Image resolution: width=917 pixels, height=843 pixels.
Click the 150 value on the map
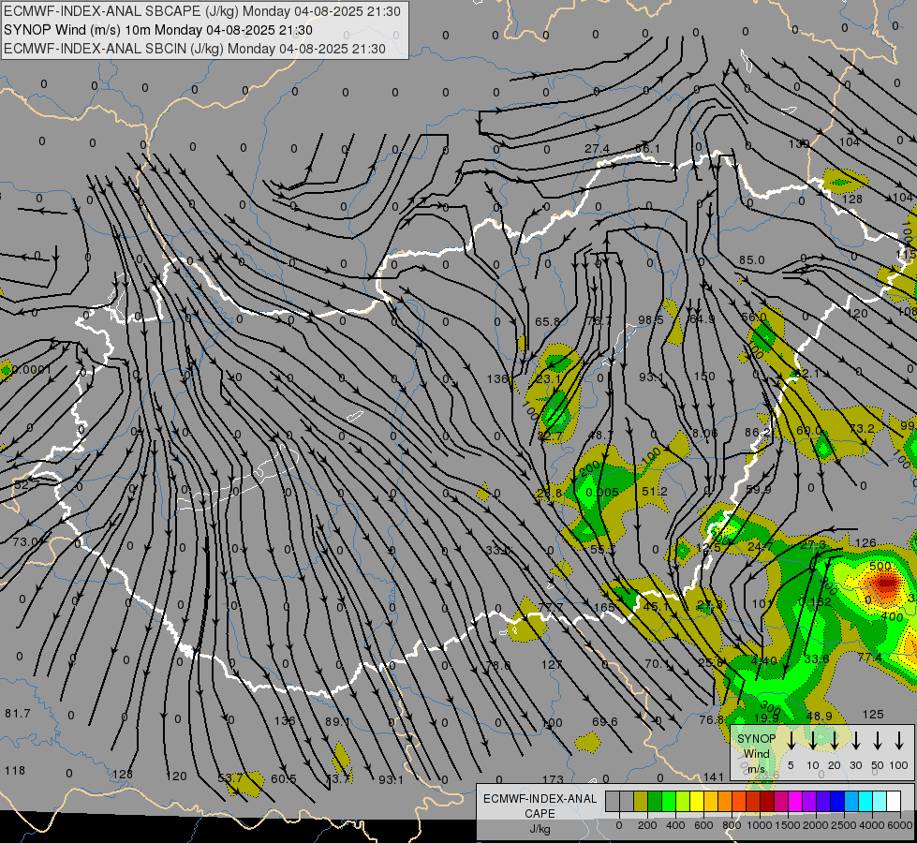pyautogui.click(x=704, y=377)
